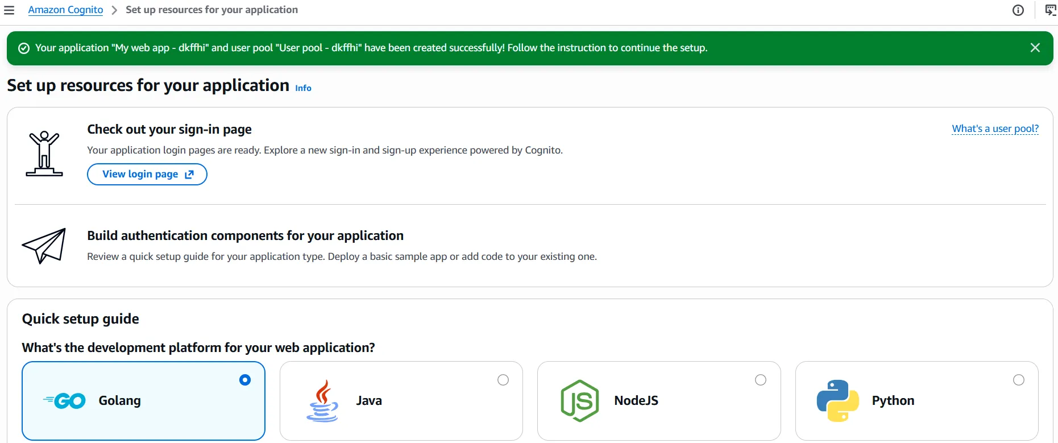Open the CloudShell icon in top-right corner
The width and height of the screenshot is (1058, 443).
[x=1051, y=10]
